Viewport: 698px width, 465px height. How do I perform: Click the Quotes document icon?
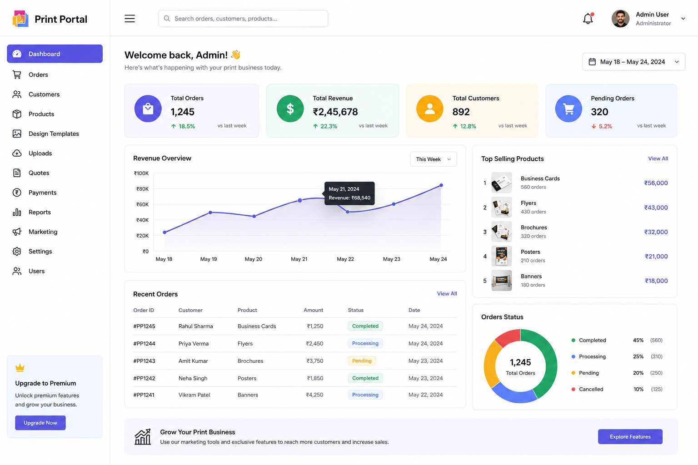click(x=17, y=173)
